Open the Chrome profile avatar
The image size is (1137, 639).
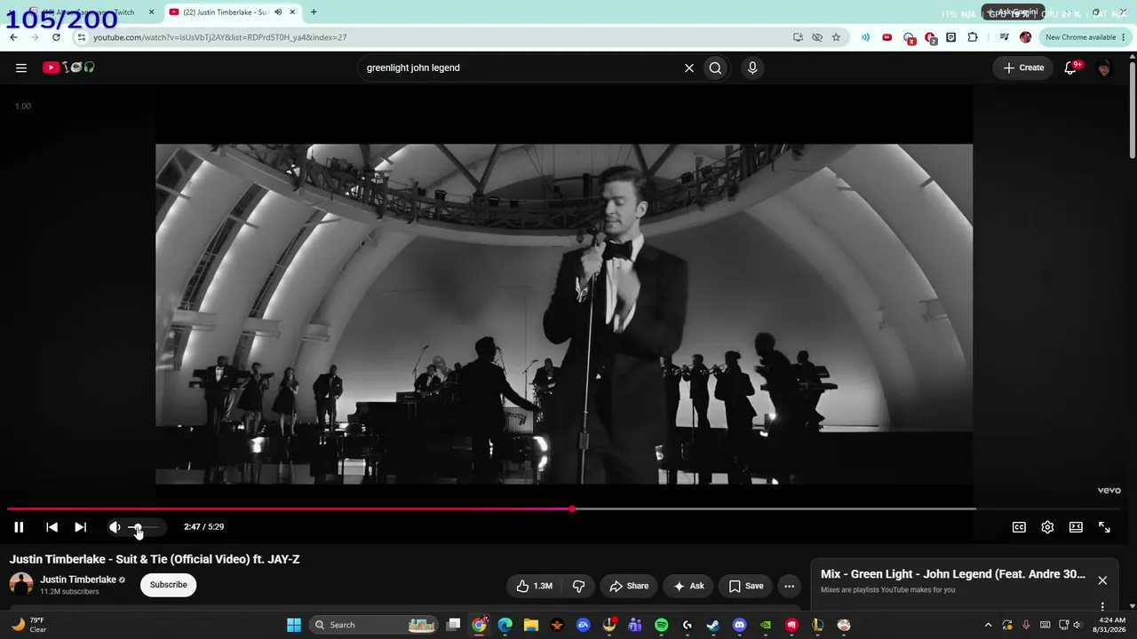point(1026,37)
